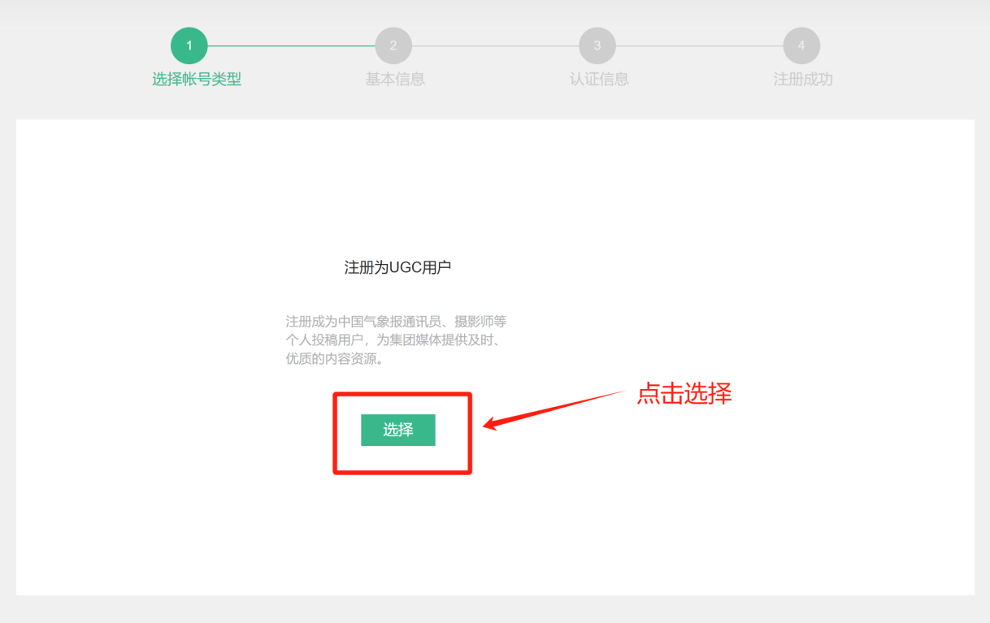Select the step 3 circle indicator
Screen dimensions: 990x623
click(597, 45)
